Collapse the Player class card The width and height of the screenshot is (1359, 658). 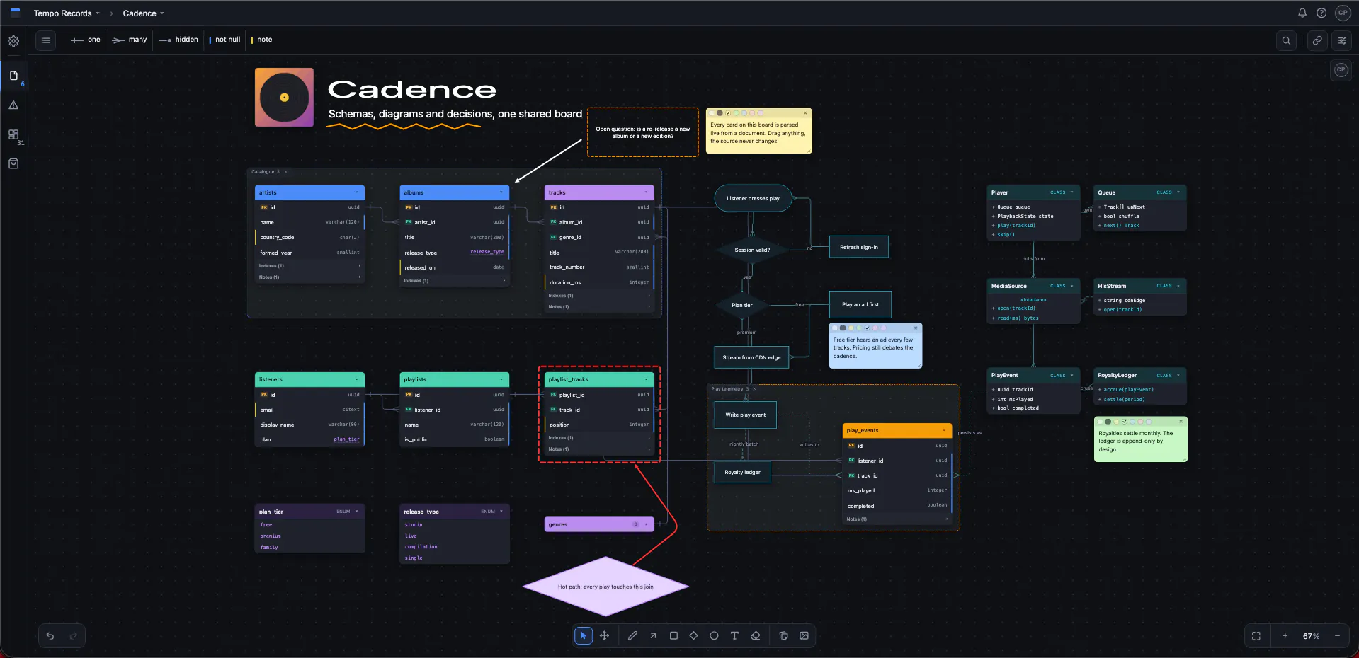pos(1072,192)
